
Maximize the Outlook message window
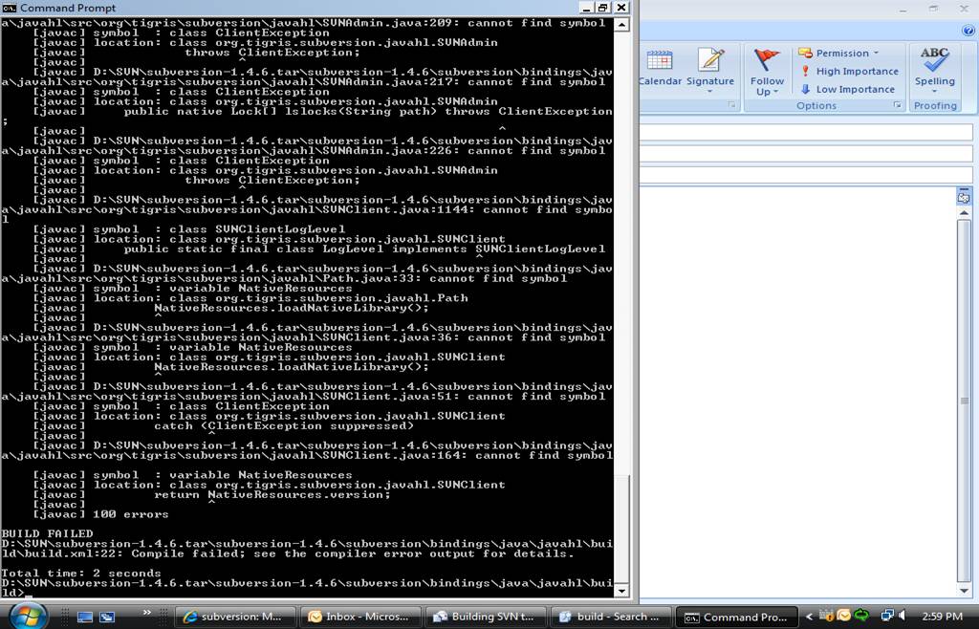[x=934, y=9]
